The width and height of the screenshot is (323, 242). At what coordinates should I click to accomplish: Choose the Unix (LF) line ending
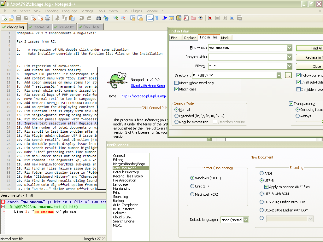click(x=192, y=186)
